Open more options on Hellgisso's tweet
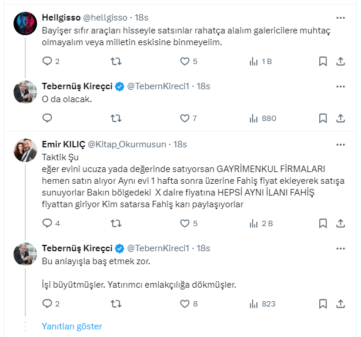Screen dimensions: 361x337 pos(340,18)
